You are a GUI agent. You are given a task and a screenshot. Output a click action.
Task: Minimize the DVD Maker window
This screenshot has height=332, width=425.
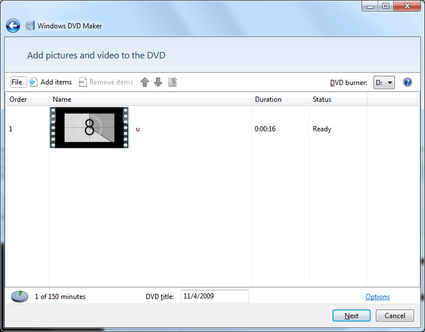coord(370,6)
